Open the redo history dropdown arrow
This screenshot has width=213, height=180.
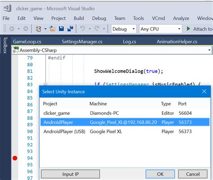[x=104, y=29]
